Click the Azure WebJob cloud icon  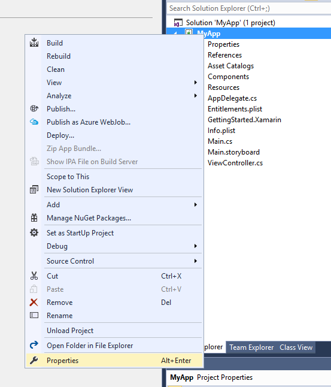[34, 122]
